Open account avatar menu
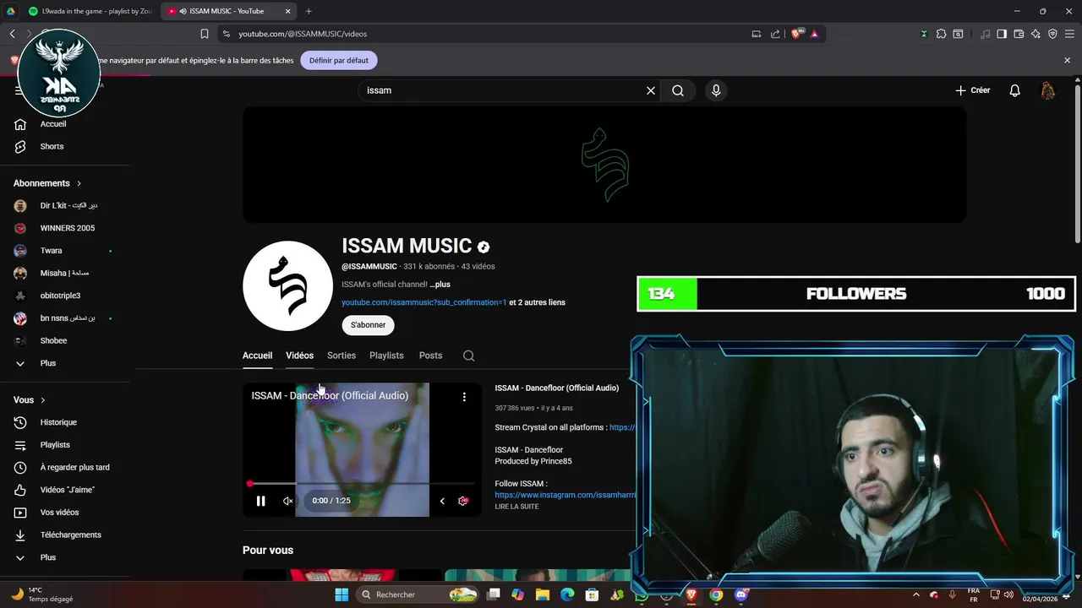 click(1048, 90)
